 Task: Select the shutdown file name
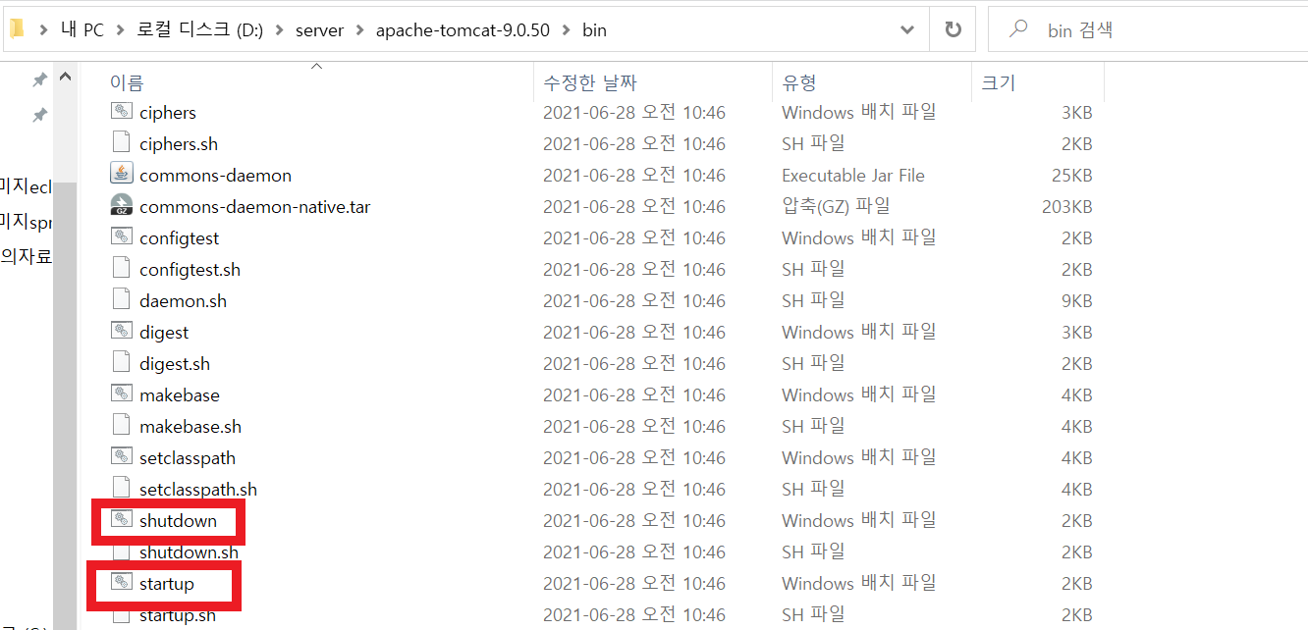pyautogui.click(x=178, y=521)
